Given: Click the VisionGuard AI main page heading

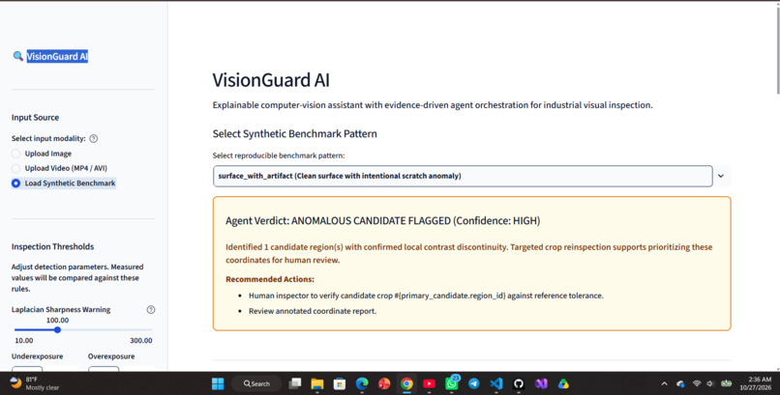Looking at the screenshot, I should pos(271,80).
